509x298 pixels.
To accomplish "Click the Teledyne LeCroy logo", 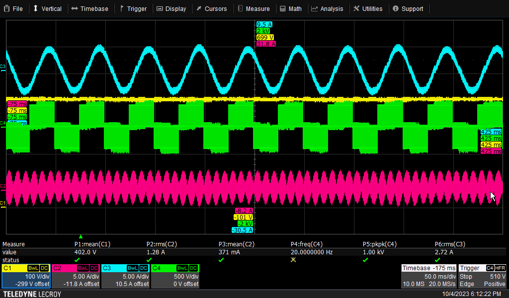I will tap(32, 294).
